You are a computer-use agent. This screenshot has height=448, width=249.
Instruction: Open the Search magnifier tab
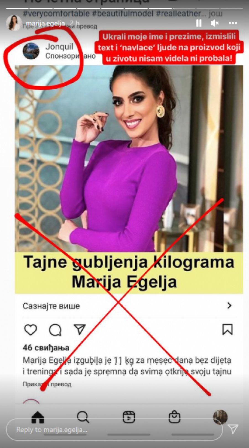point(83,417)
